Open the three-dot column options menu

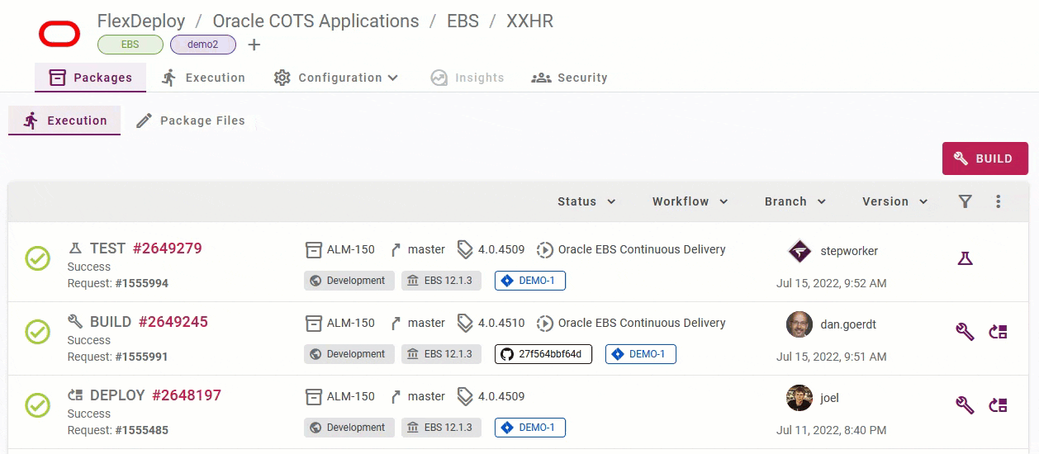tap(999, 201)
